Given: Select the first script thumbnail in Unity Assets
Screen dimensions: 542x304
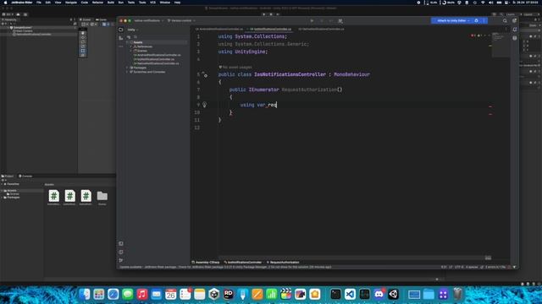Looking at the screenshot, I should pos(53,198).
